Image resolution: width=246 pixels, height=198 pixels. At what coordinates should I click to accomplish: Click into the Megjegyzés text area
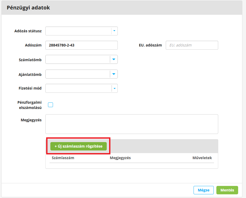pyautogui.click(x=132, y=124)
